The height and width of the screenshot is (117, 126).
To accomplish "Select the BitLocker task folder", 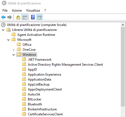I will (x=34, y=99).
